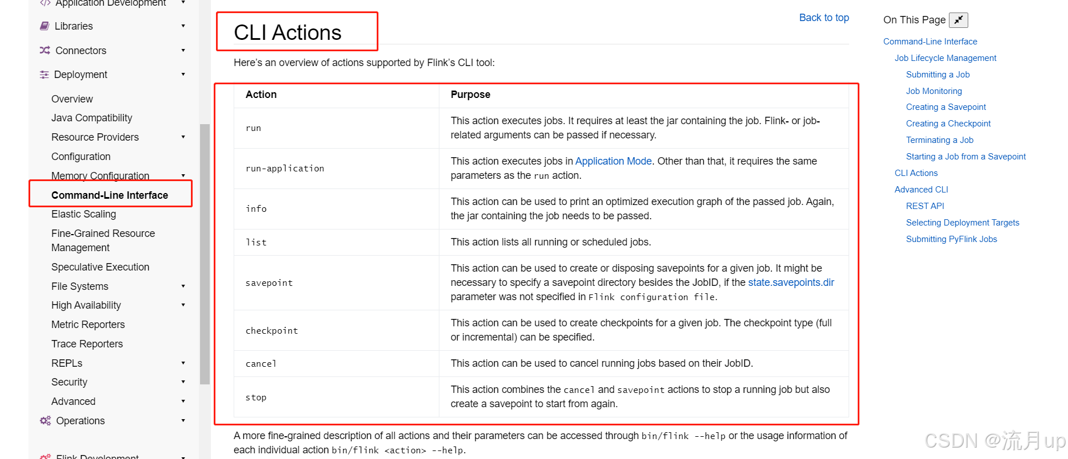The image size is (1068, 459).
Task: Jump to CLI Actions in page outline
Action: pyautogui.click(x=916, y=173)
